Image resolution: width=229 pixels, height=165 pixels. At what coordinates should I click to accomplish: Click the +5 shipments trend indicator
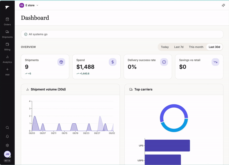pyautogui.click(x=28, y=74)
